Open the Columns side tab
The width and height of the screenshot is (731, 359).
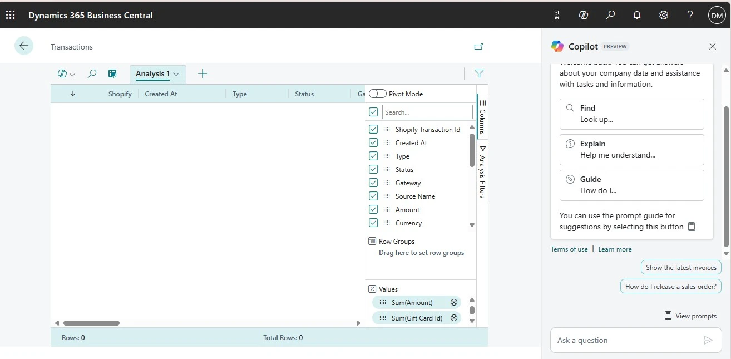coord(482,116)
